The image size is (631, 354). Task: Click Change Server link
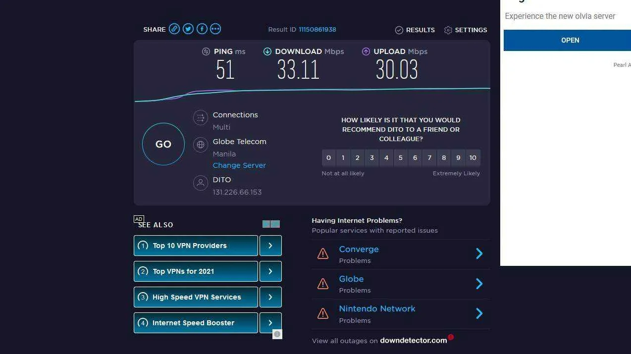pos(239,165)
